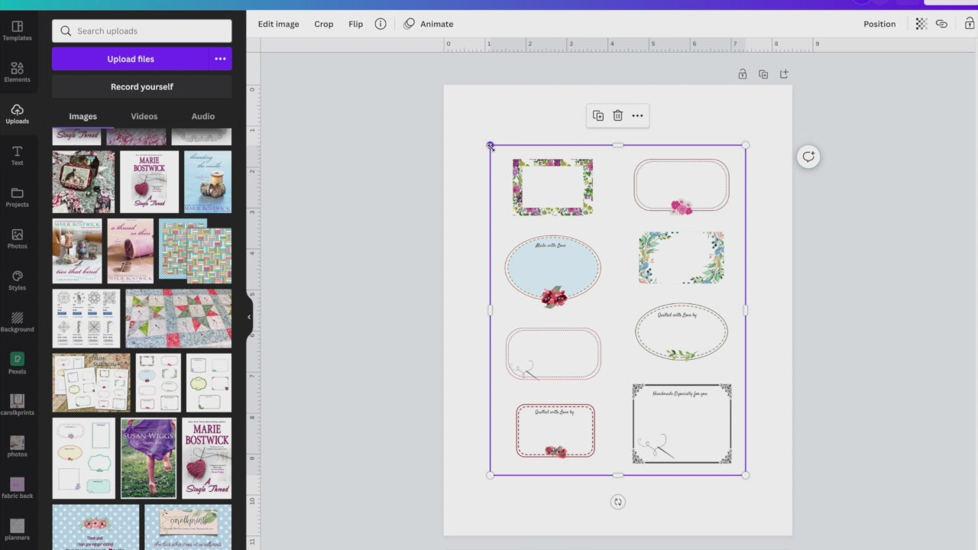Click the rotate handle below selected image
Image resolution: width=978 pixels, height=550 pixels.
pyautogui.click(x=618, y=502)
